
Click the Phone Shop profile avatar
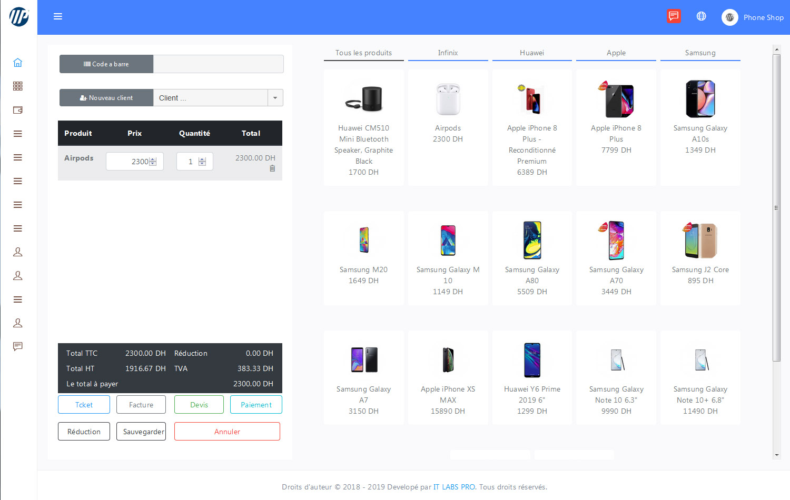(729, 17)
